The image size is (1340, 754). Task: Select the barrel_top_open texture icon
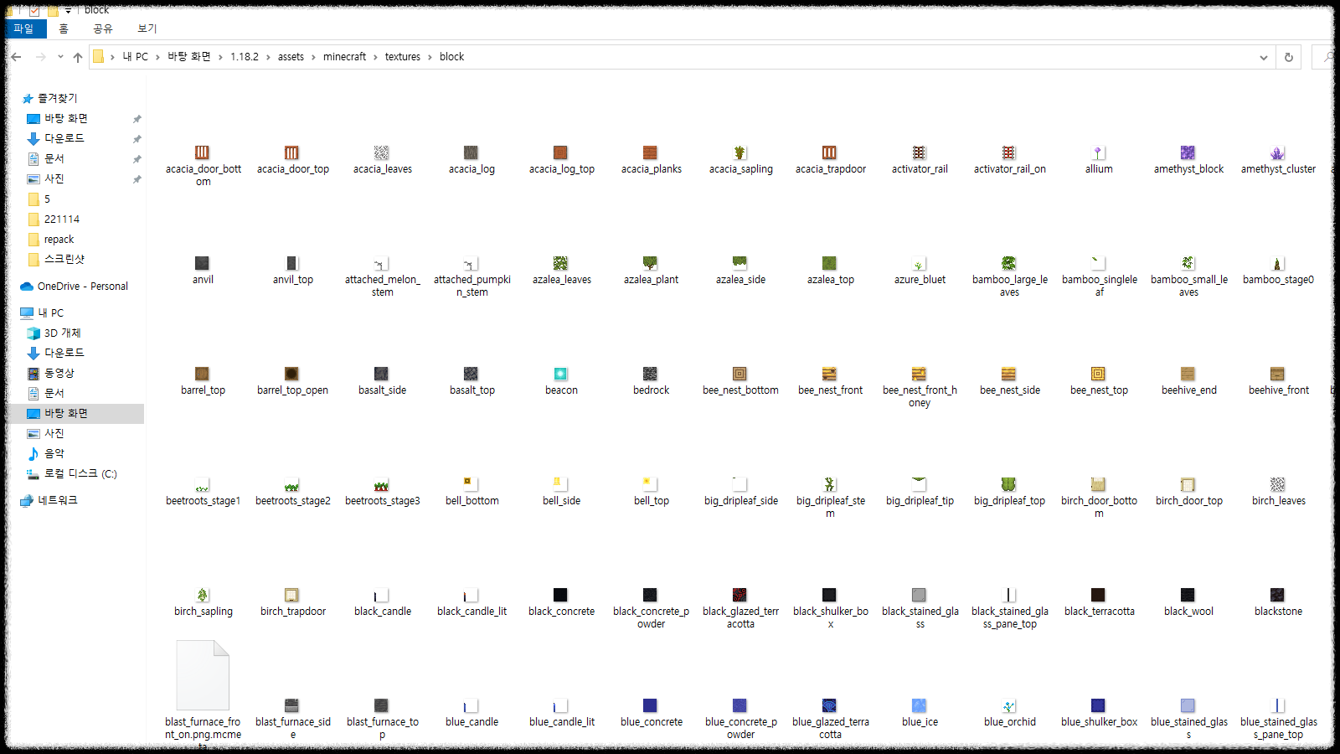point(292,374)
